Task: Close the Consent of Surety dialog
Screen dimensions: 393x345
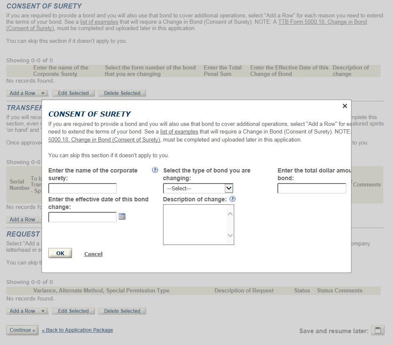Action: tap(344, 106)
